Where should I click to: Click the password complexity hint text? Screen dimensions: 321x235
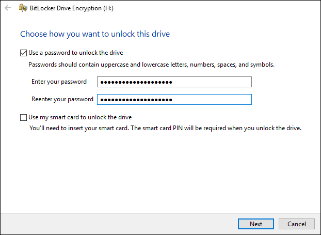click(151, 65)
